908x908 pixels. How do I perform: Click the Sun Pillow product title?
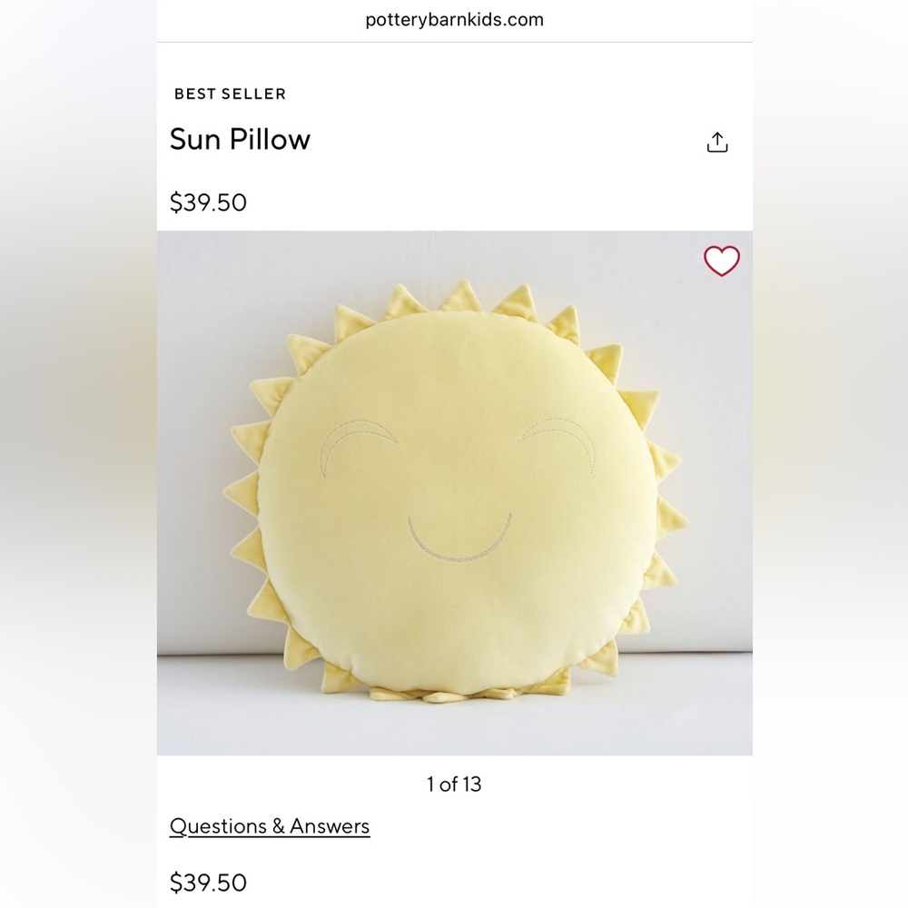tap(240, 140)
